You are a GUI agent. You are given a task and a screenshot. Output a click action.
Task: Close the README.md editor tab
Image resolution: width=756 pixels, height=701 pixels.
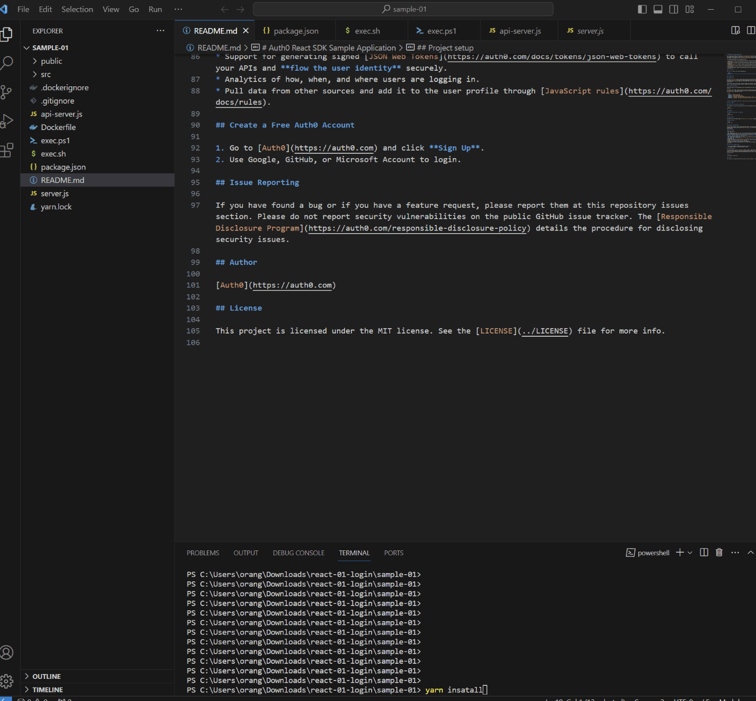point(246,31)
